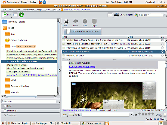Select Gimp Tricks: Selective Colorization article
This screenshot has height=125, width=167.
coord(24,68)
